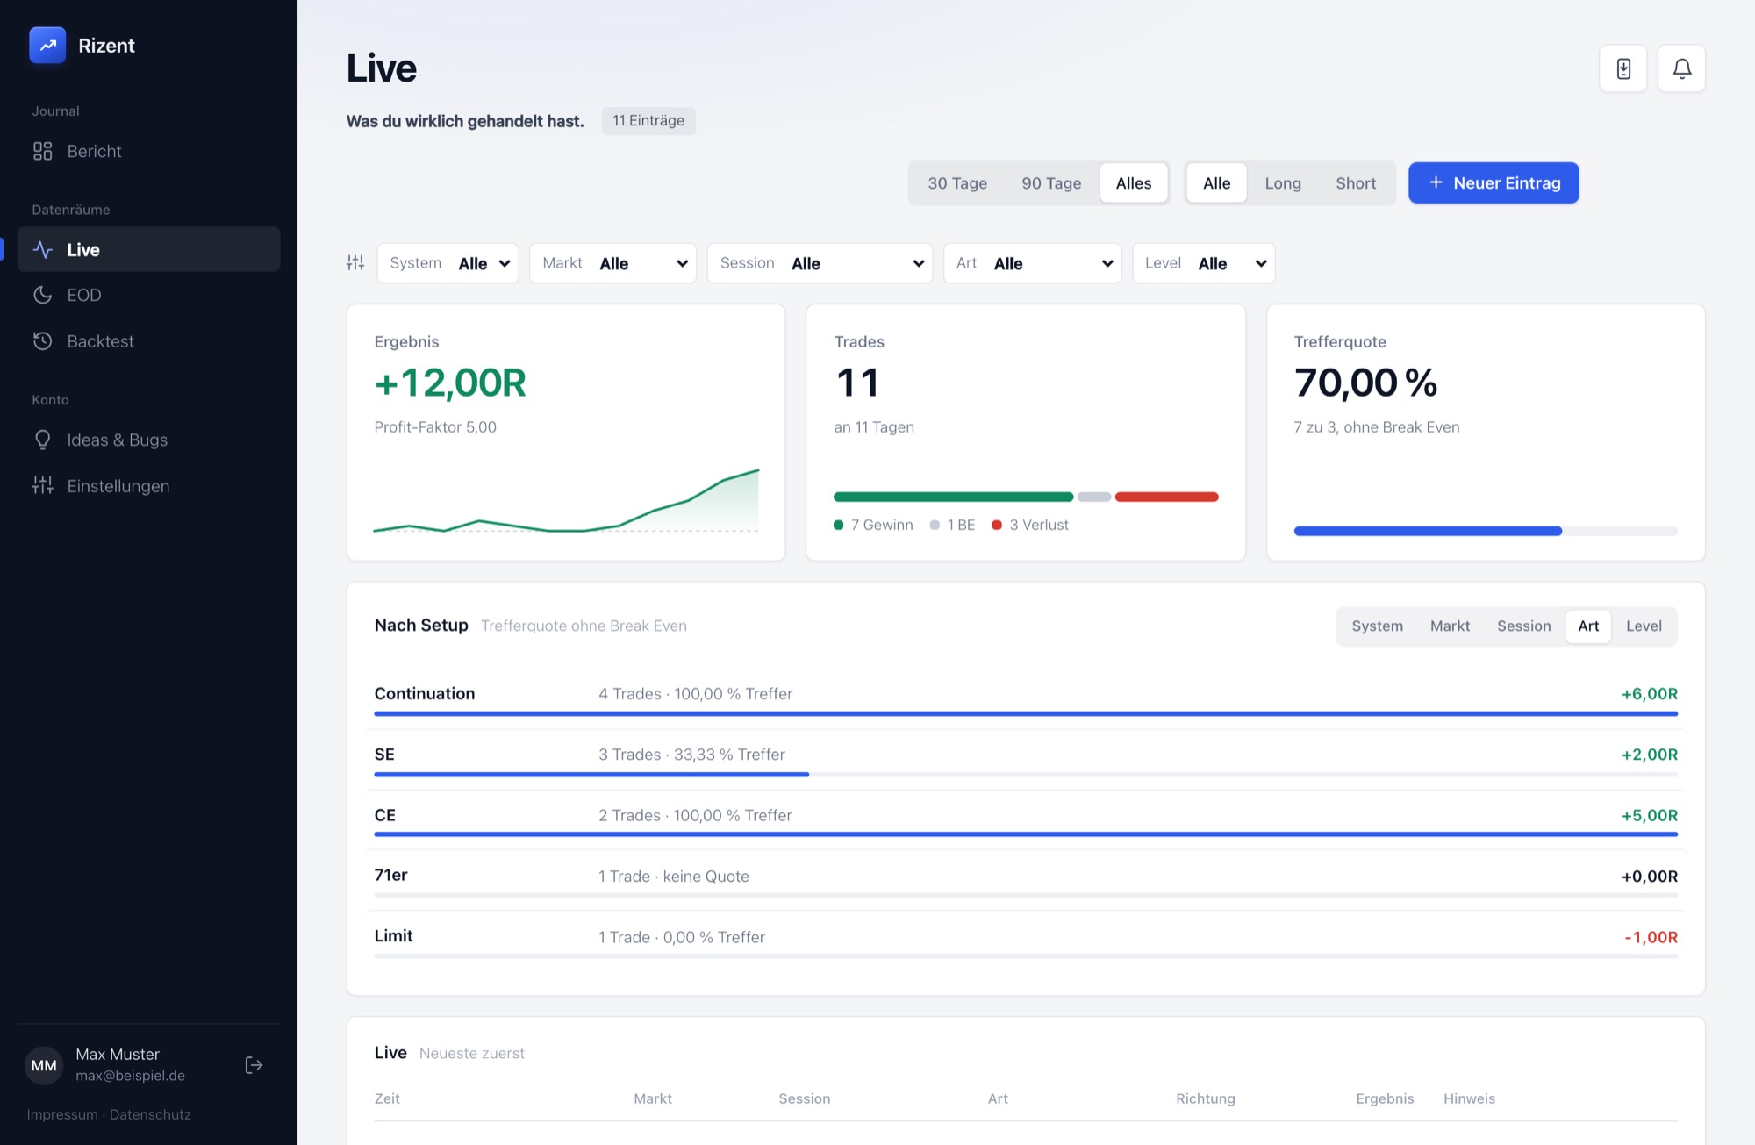This screenshot has height=1145, width=1755.
Task: Open Ideas & Bugs lightbulb icon
Action: pyautogui.click(x=42, y=440)
